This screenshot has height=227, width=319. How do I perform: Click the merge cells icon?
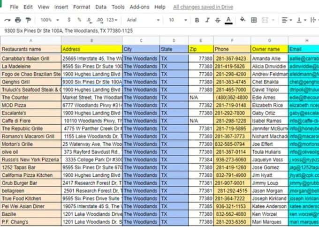[265, 20]
